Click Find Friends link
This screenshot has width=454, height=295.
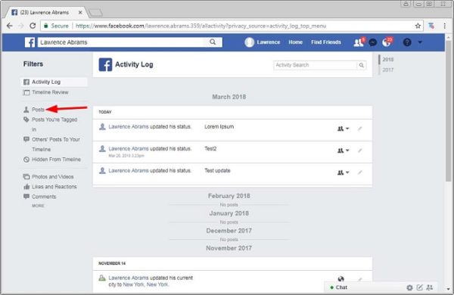point(325,42)
